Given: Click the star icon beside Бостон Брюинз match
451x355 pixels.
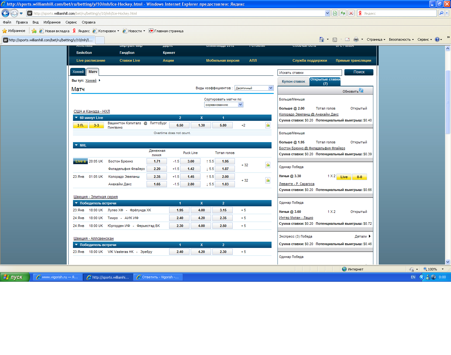Looking at the screenshot, I should [268, 165].
